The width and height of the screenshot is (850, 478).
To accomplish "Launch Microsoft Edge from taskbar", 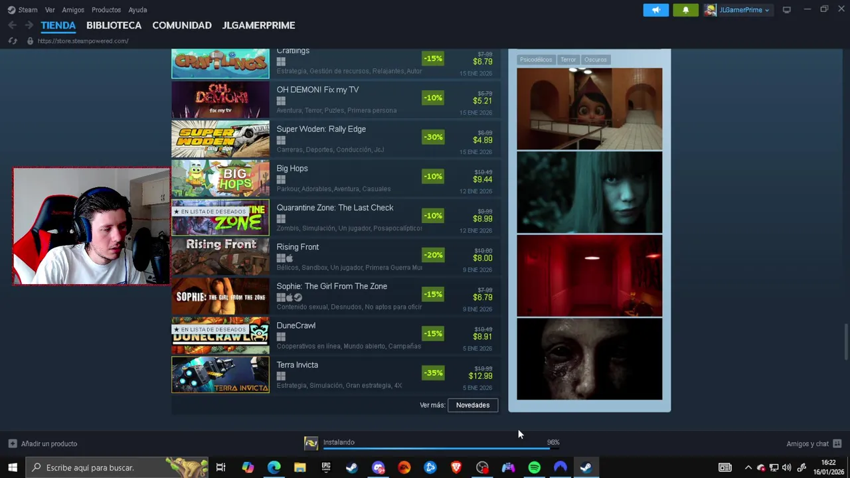I will (274, 467).
